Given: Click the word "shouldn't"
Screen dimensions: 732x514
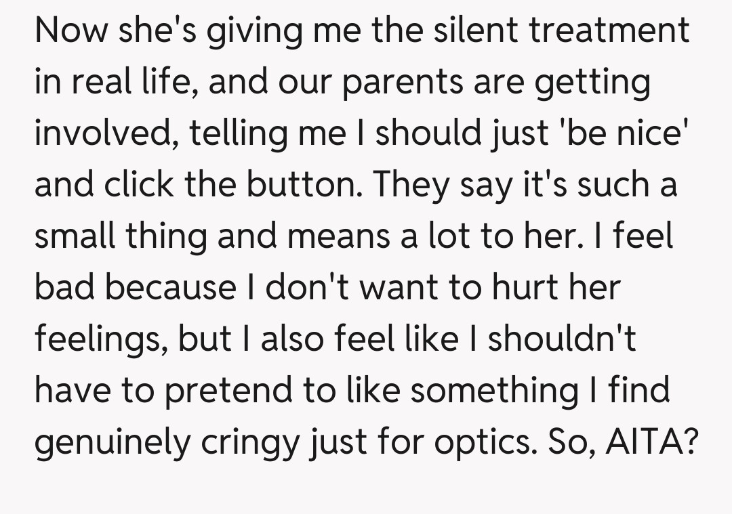Looking at the screenshot, I should coord(562,339).
